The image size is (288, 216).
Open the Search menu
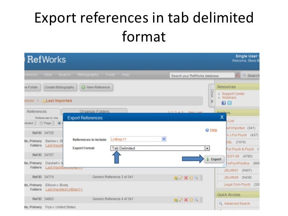(64, 74)
